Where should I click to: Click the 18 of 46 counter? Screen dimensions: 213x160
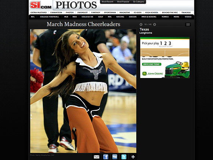pyautogui.click(x=148, y=25)
